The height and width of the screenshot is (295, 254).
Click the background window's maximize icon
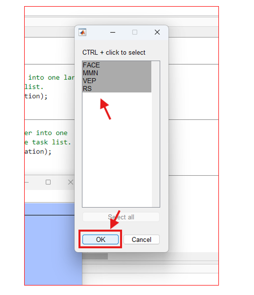[48, 182]
